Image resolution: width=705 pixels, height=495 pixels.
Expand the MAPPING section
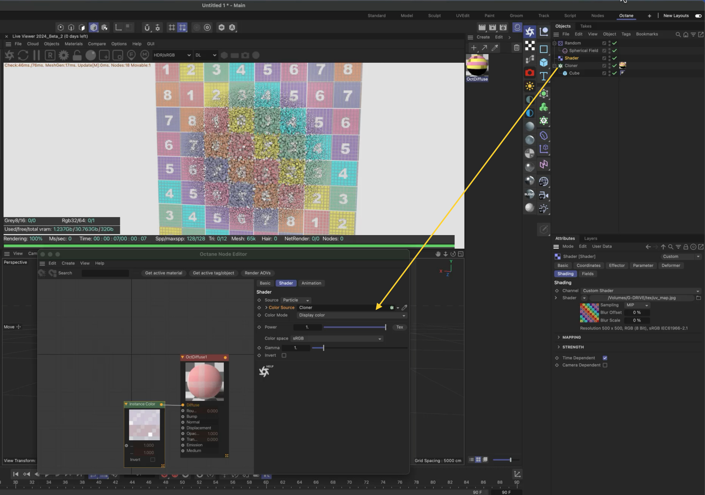tap(571, 337)
